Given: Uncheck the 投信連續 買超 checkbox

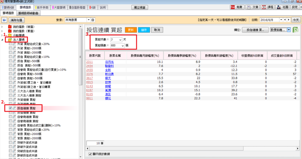Looking at the screenshot, I should [x=10, y=108].
